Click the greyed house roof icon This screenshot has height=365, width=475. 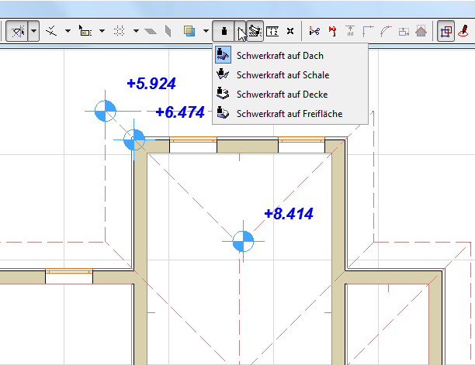point(421,31)
